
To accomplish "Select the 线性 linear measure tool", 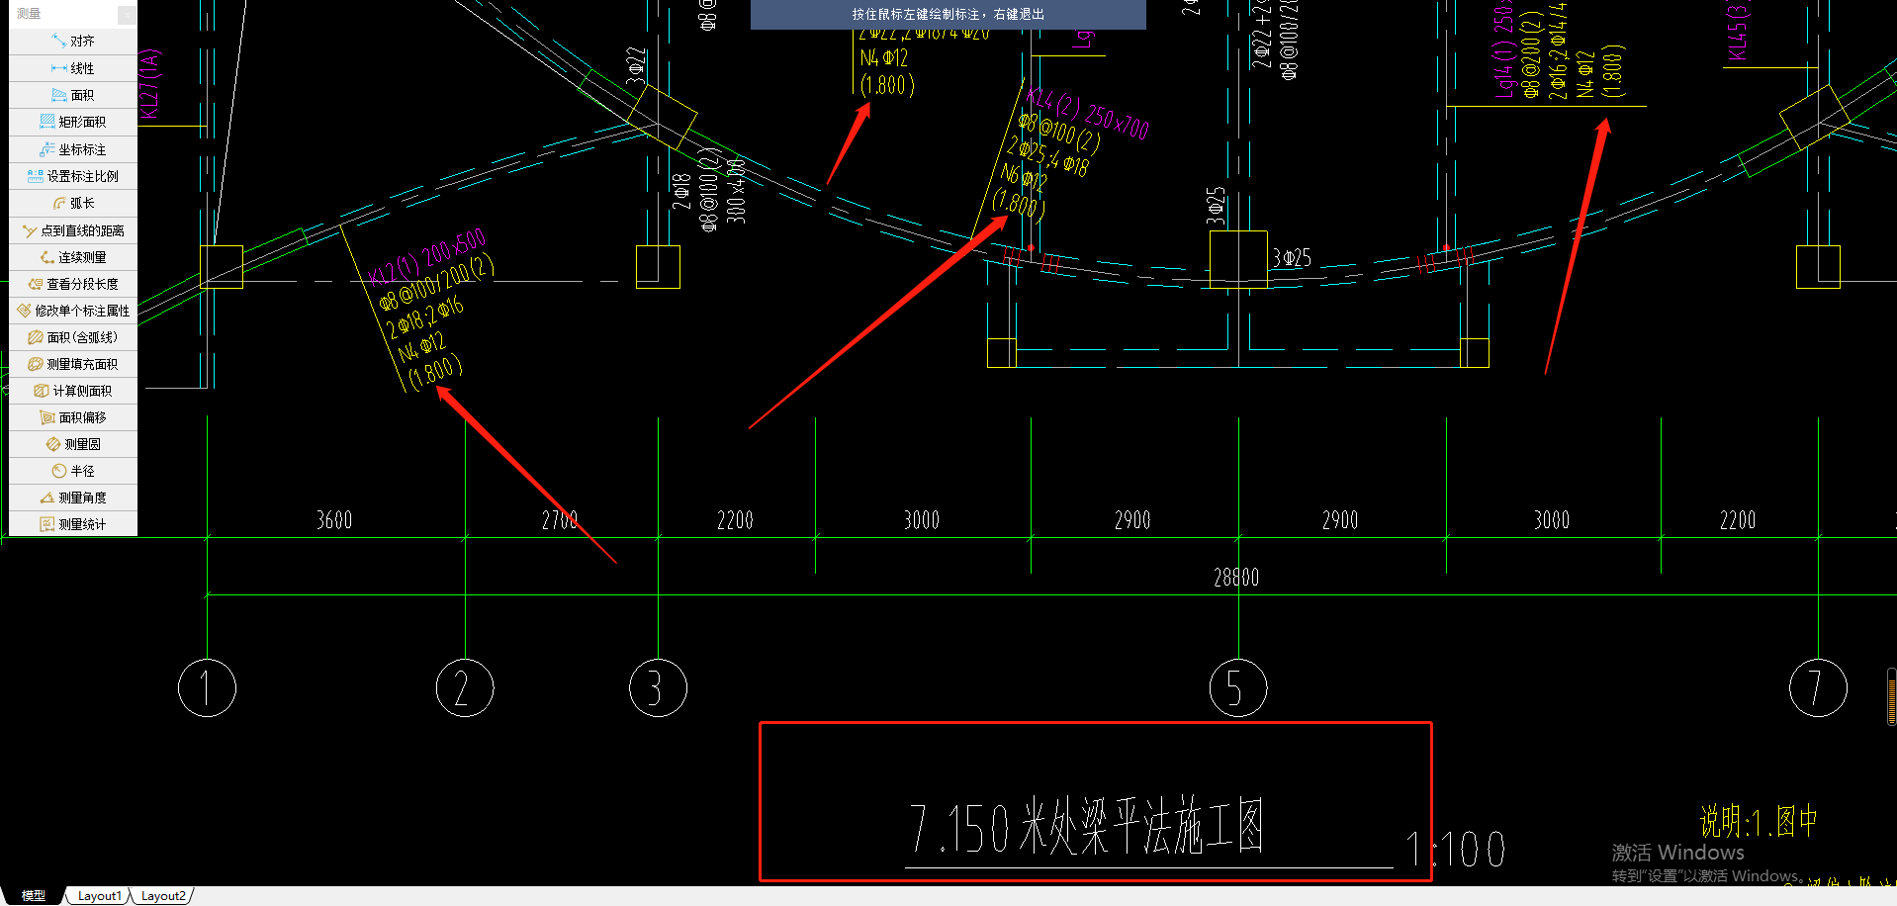I will [73, 68].
